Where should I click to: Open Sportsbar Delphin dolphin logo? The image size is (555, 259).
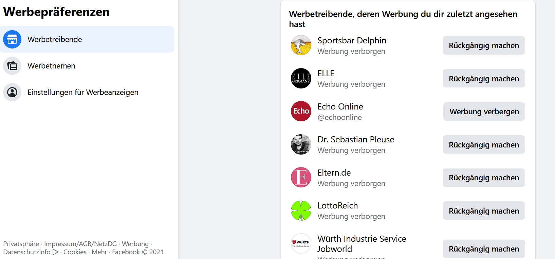(301, 45)
